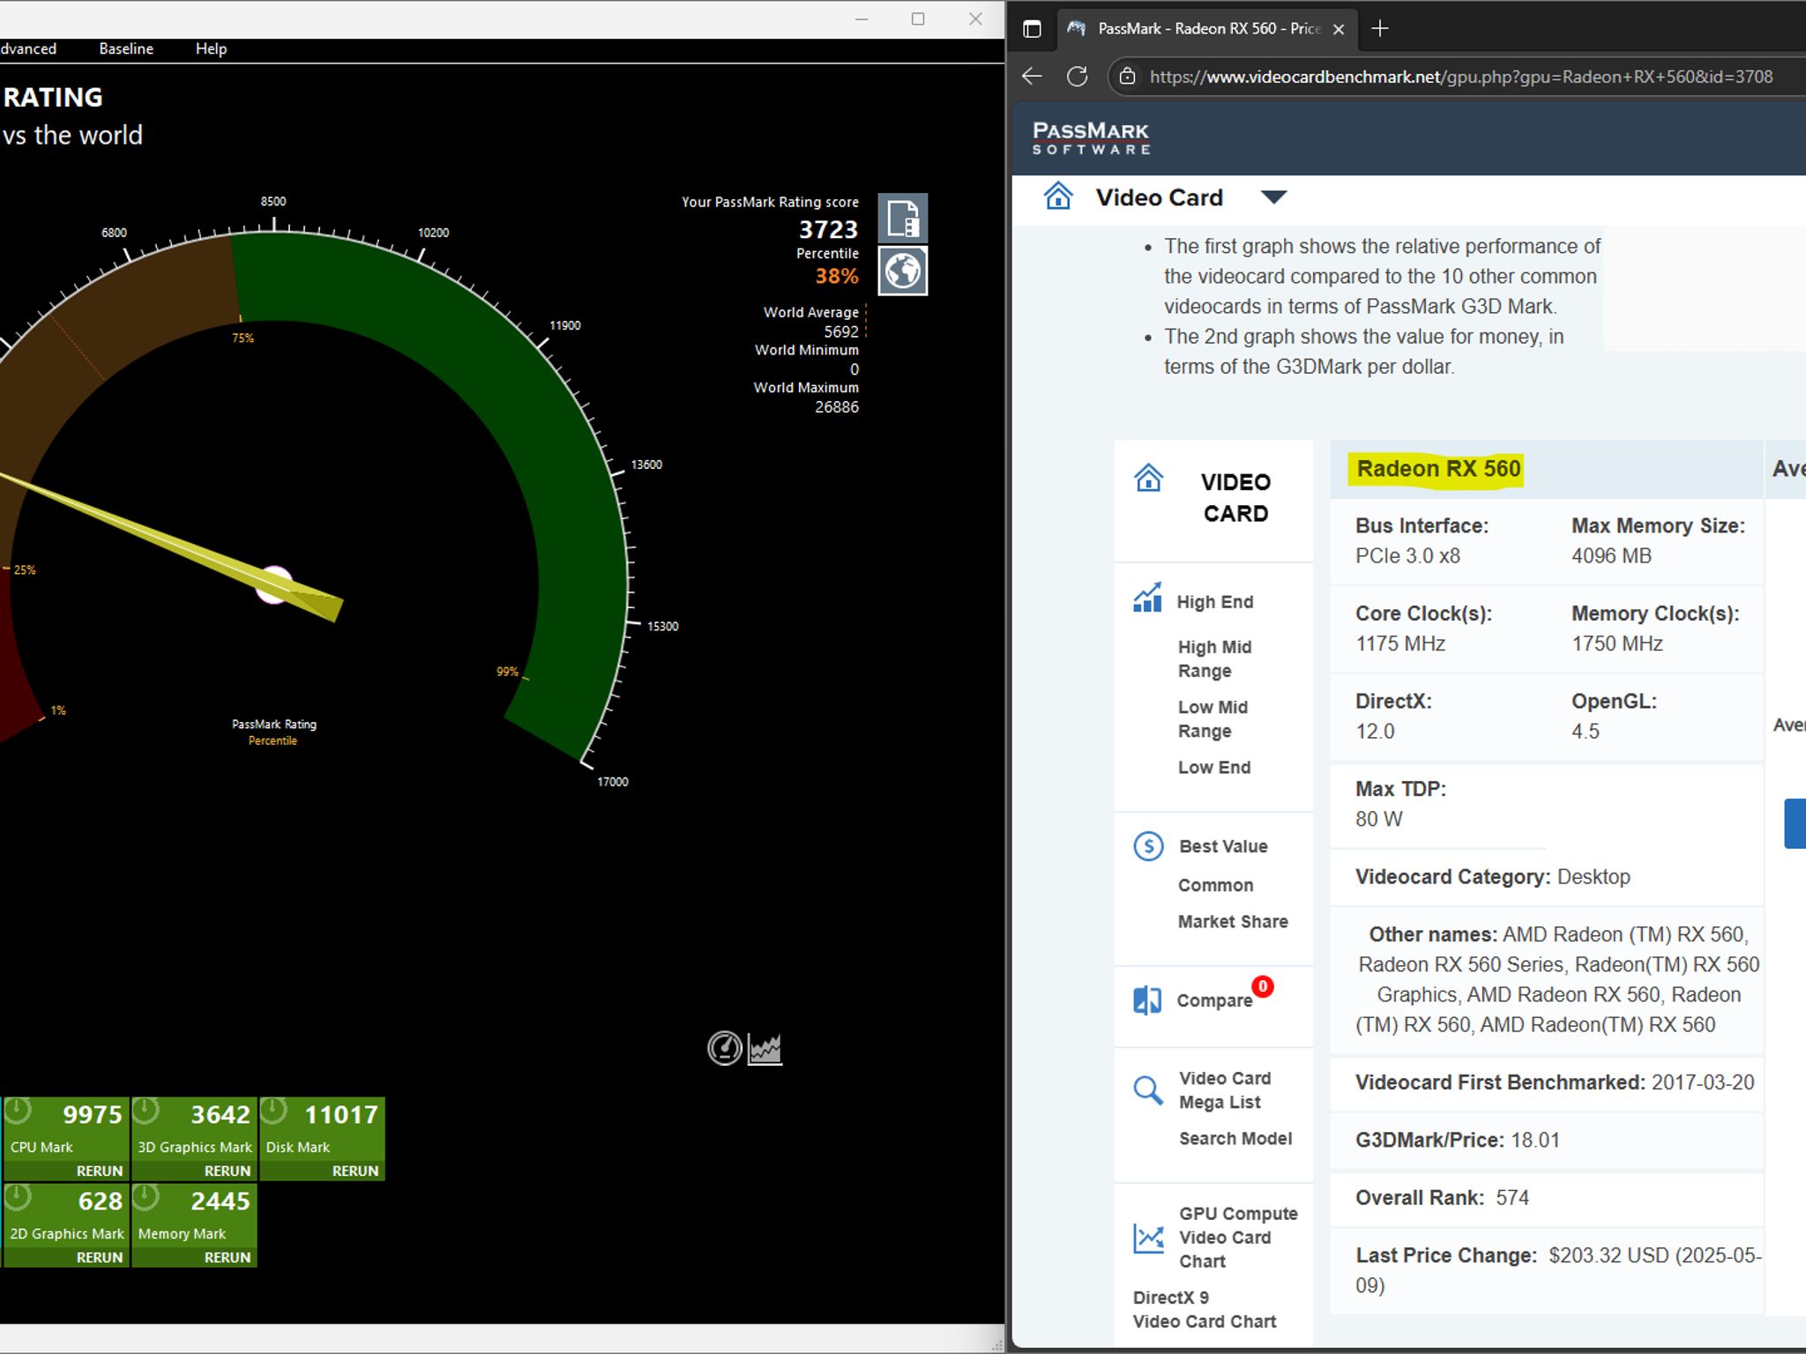Screen dimensions: 1806x1354
Task: Click the PassMark Software logo
Action: pyautogui.click(x=1091, y=138)
